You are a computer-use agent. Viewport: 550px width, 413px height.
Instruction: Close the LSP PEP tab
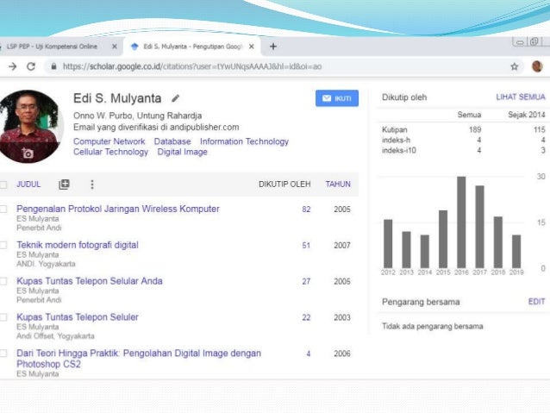[x=115, y=47]
